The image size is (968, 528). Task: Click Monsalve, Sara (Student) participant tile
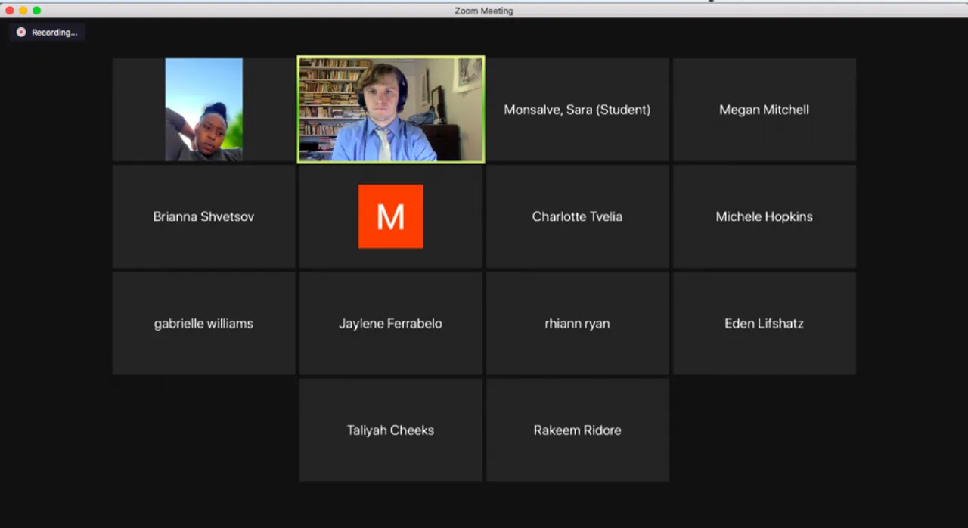pyautogui.click(x=577, y=110)
